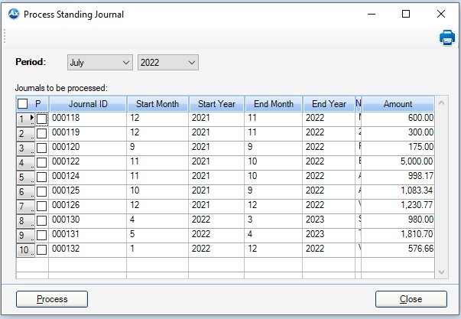Screen dimensions: 461x319
Task: Check the box for journal 000130
Action: [41, 221]
